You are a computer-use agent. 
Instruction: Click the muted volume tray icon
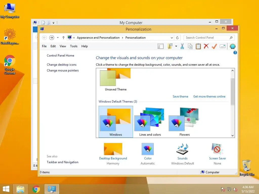(235, 189)
